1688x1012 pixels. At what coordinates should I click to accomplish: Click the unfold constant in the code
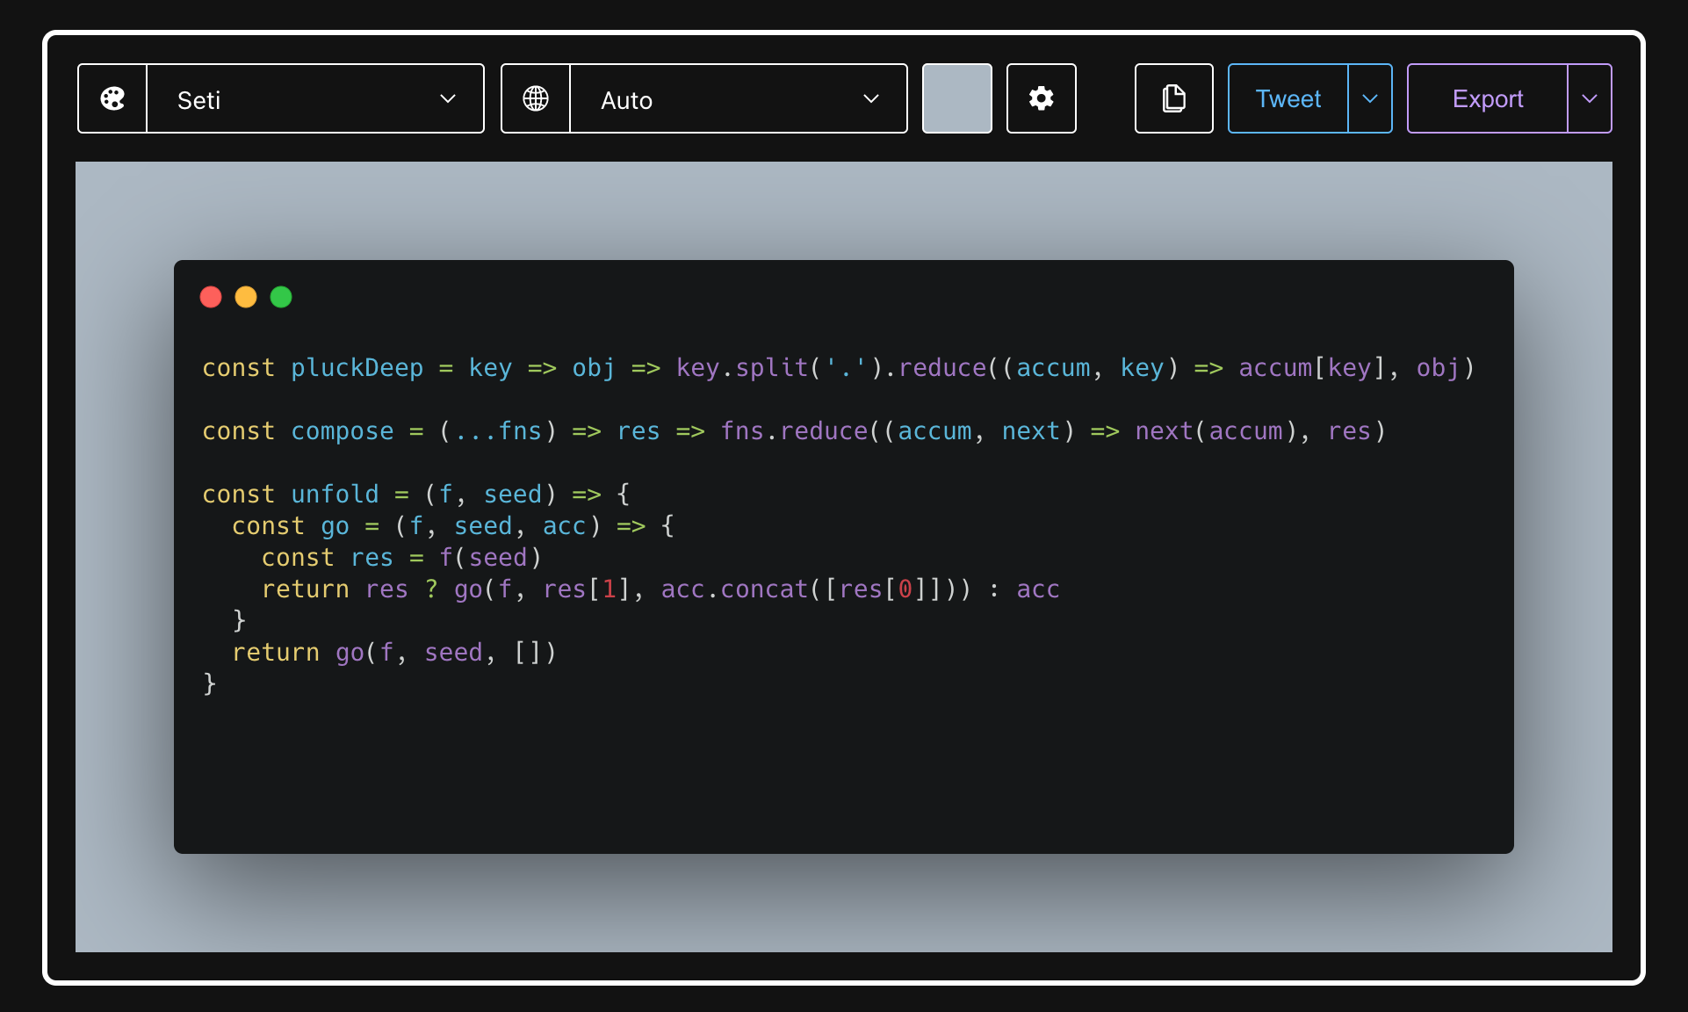tap(334, 494)
